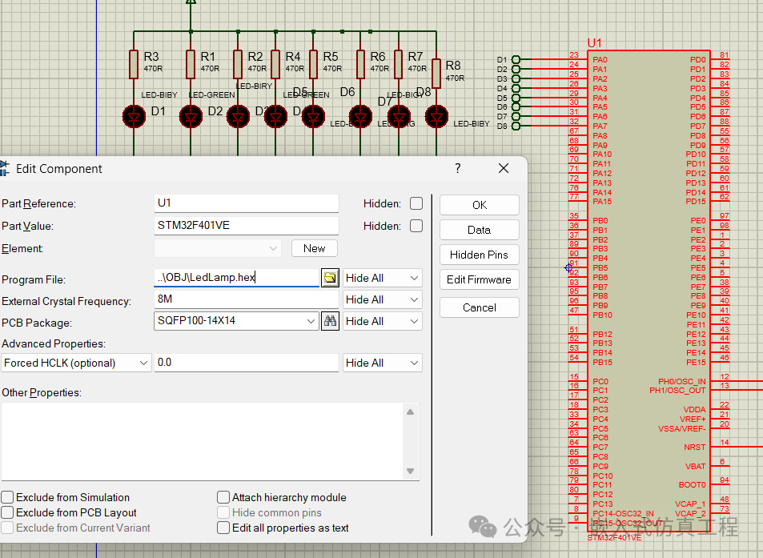This screenshot has height=558, width=763.
Task: Click the New element button
Action: tap(314, 248)
